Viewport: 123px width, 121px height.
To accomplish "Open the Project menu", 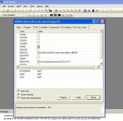I will (x=11, y=6).
